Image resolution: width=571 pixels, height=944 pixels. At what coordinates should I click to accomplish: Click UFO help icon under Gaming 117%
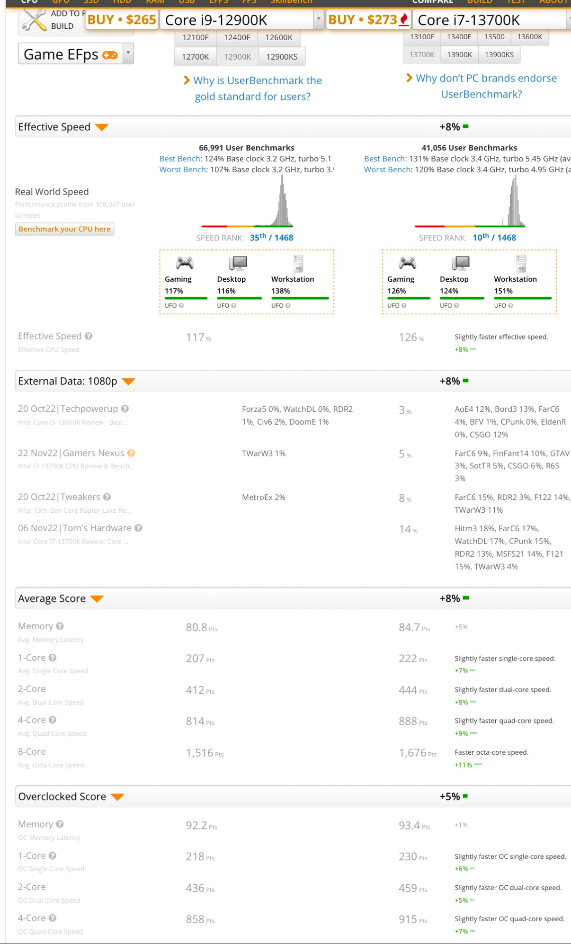[181, 306]
